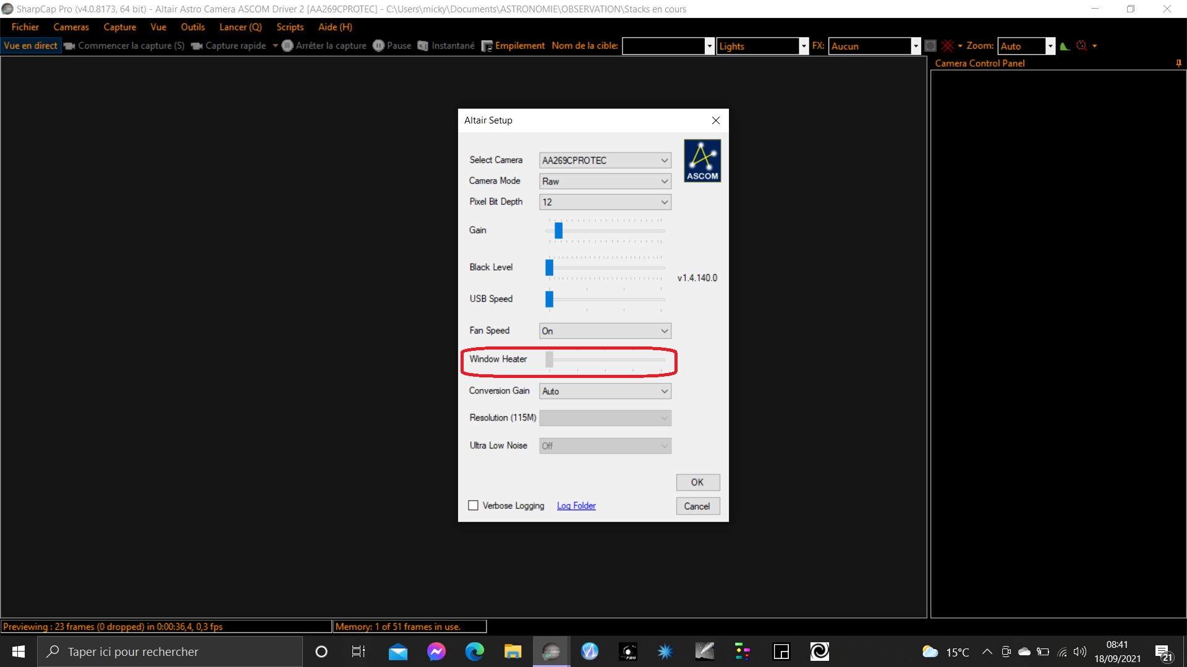Open the blue round compass app on taskbar
1187x667 pixels.
(590, 652)
